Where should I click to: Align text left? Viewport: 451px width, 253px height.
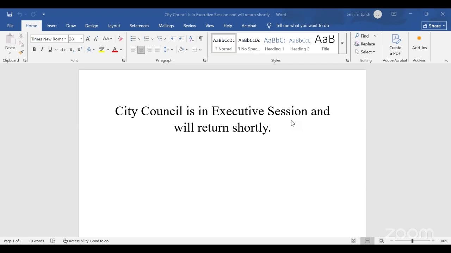coord(133,50)
